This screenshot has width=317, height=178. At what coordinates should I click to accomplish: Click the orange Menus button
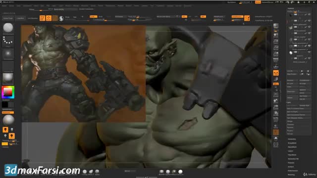pos(258,2)
